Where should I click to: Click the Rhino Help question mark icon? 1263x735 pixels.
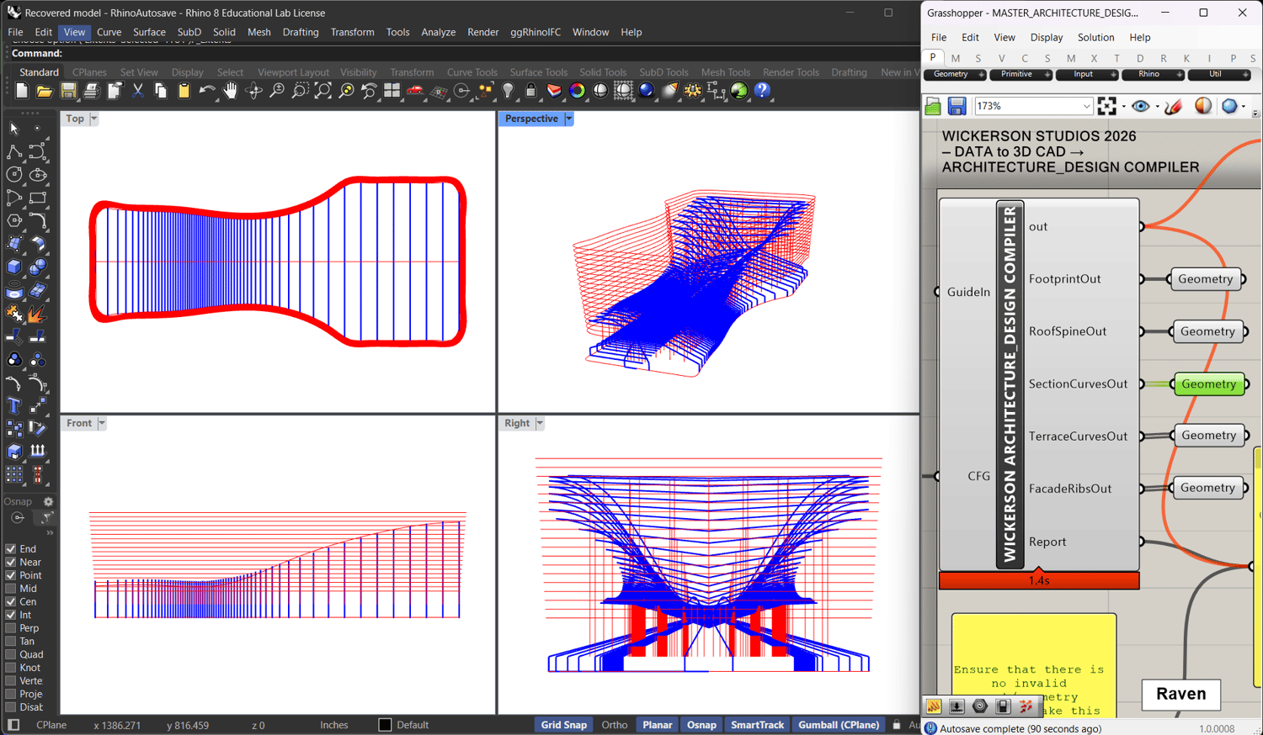762,91
